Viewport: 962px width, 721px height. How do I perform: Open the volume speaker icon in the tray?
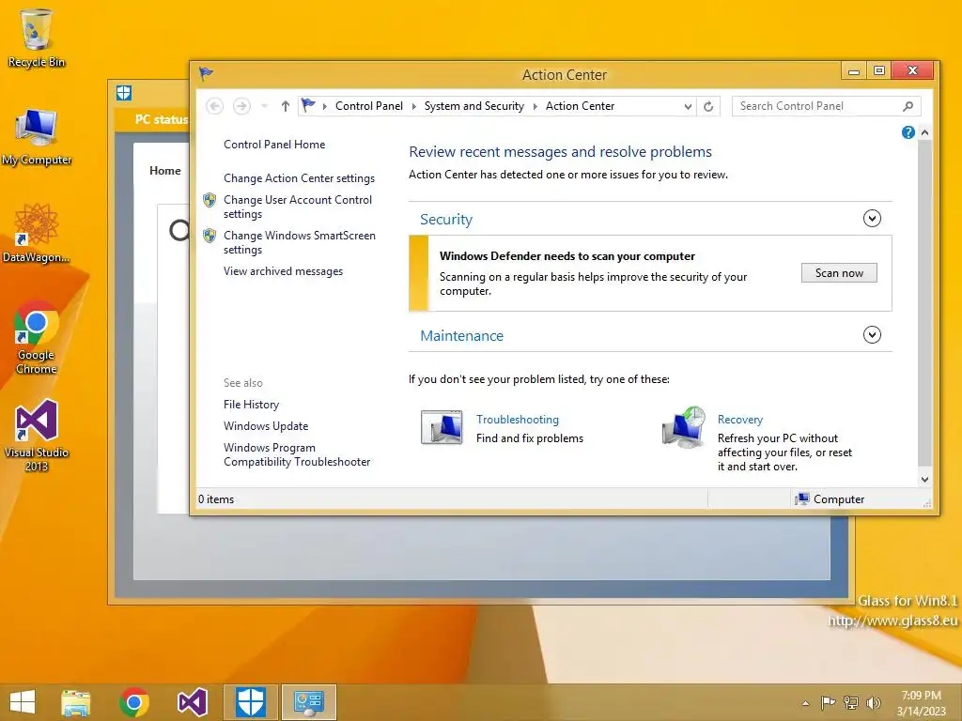[x=874, y=702]
